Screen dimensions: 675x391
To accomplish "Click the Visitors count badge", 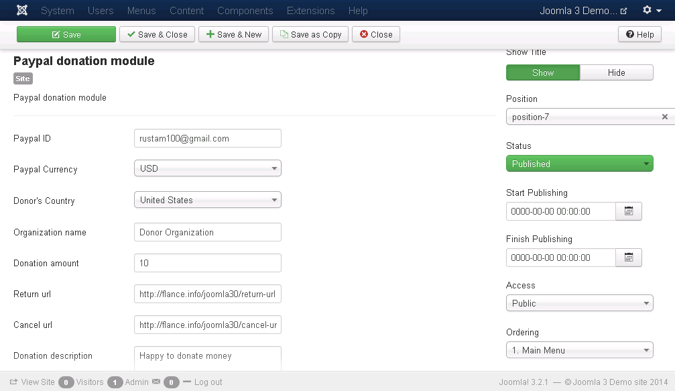I will 66,382.
